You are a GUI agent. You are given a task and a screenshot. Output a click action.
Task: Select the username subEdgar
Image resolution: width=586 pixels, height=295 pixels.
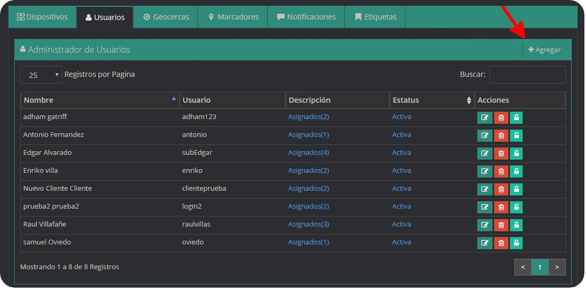[x=197, y=153]
